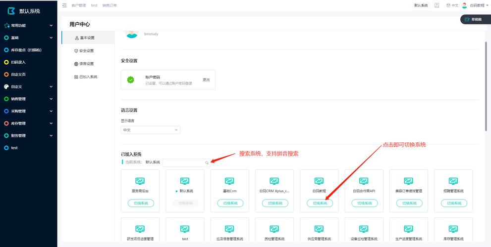Click 更改 to change account password

point(206,80)
